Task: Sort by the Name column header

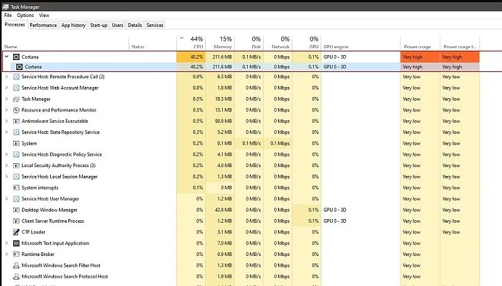Action: pyautogui.click(x=66, y=43)
